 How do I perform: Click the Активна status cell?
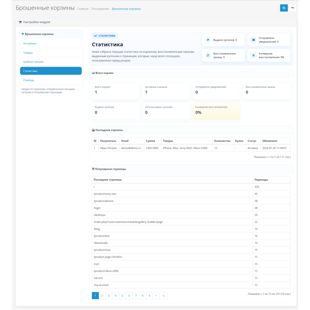pyautogui.click(x=253, y=148)
